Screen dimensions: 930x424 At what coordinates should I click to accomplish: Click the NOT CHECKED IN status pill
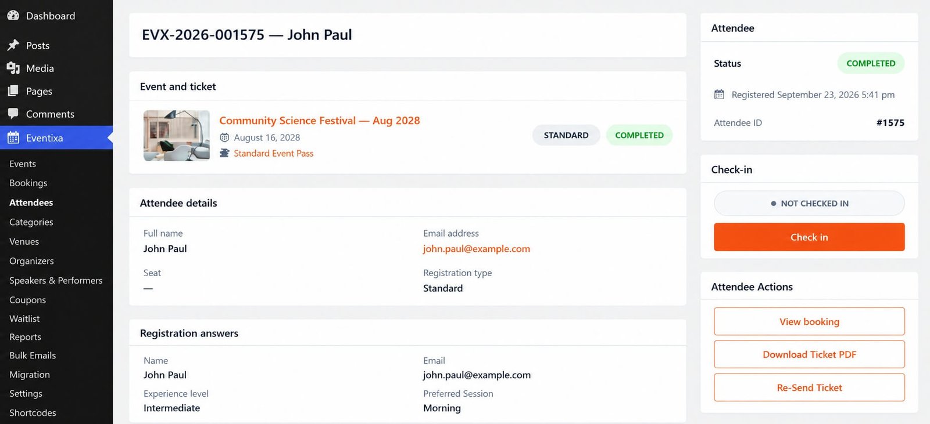(809, 204)
